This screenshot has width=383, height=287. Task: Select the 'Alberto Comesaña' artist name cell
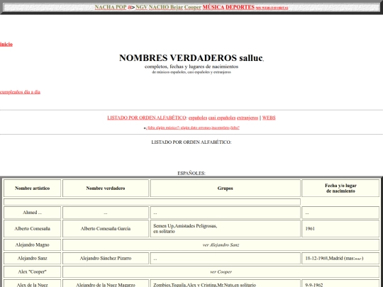tap(32, 229)
